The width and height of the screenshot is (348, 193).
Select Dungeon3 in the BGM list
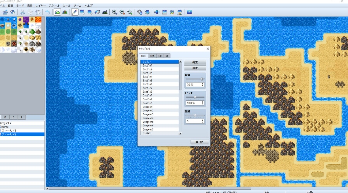(160, 114)
